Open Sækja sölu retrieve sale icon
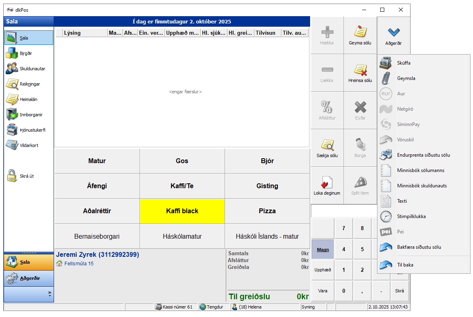 (327, 145)
